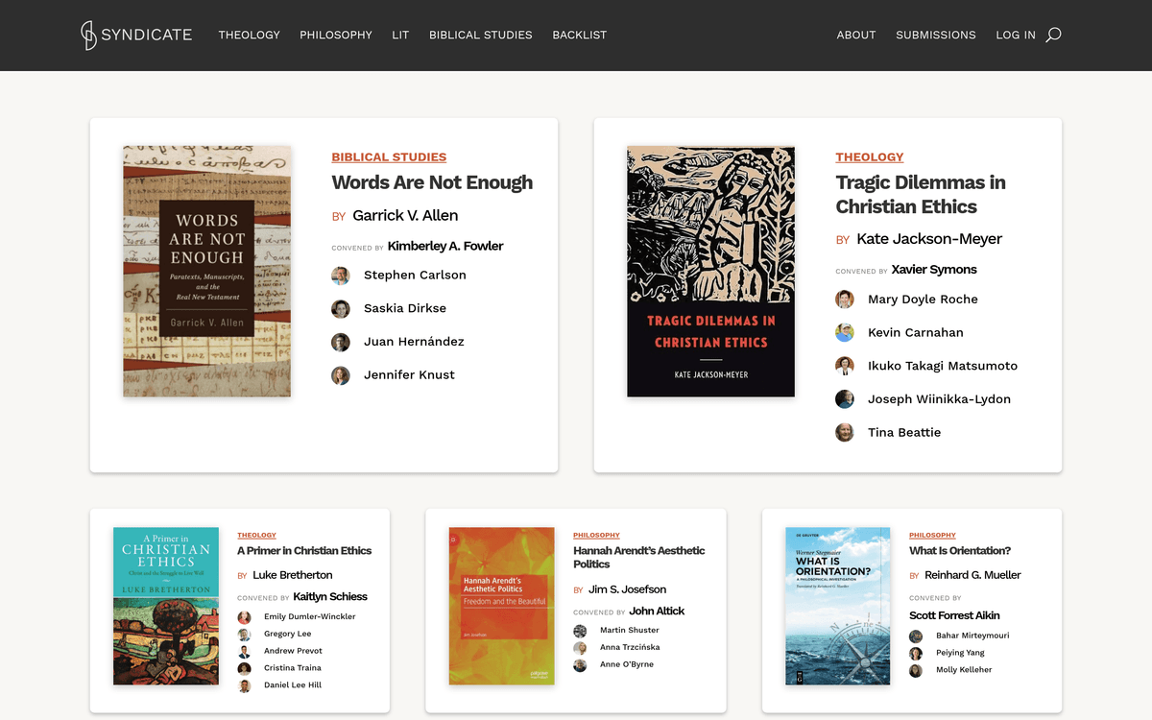Open the search magnifier icon
Image resolution: width=1152 pixels, height=720 pixels.
pyautogui.click(x=1053, y=35)
